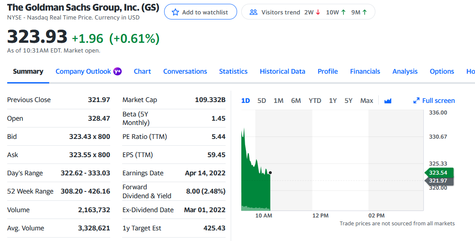Click the Market Cap value 109.332B
This screenshot has height=241, width=475.
tap(210, 100)
